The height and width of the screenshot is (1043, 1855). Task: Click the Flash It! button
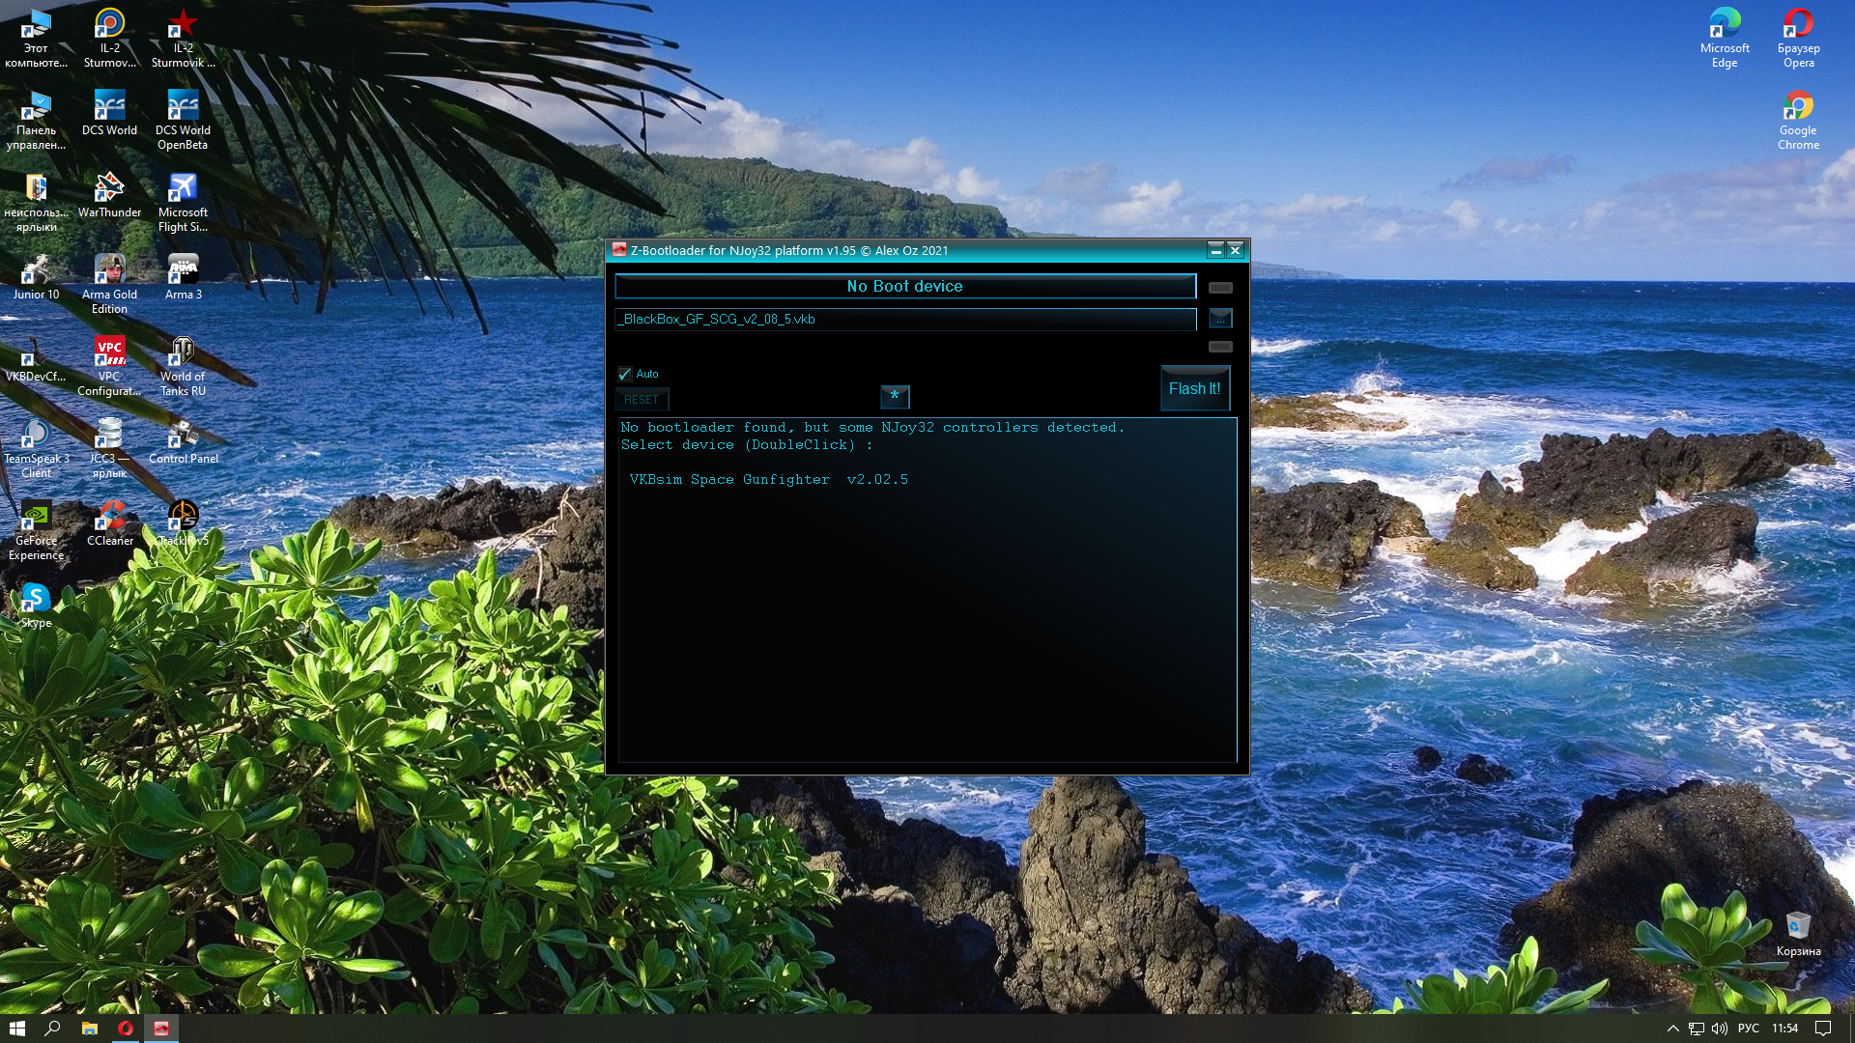1195,388
